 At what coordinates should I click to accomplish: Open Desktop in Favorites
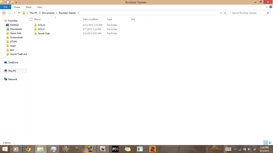[x=14, y=25]
